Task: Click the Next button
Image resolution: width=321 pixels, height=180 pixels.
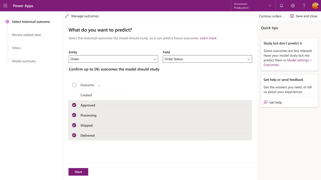Action: 78,172
